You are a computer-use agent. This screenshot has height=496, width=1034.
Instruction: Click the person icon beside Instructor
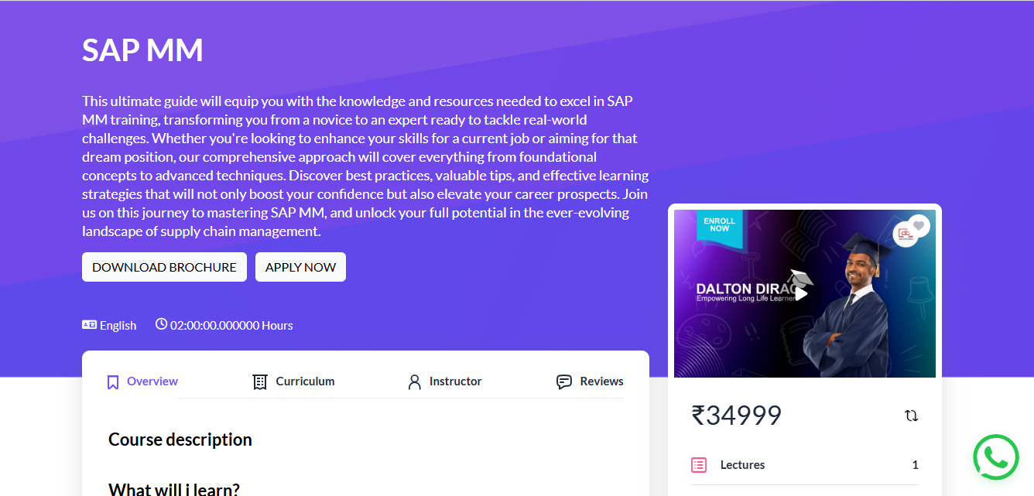point(415,381)
